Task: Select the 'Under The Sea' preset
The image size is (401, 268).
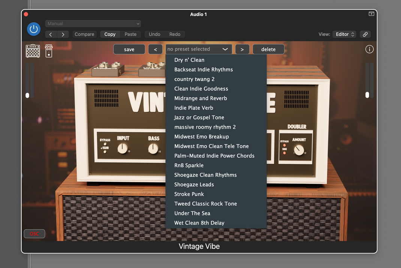Action: (192, 213)
